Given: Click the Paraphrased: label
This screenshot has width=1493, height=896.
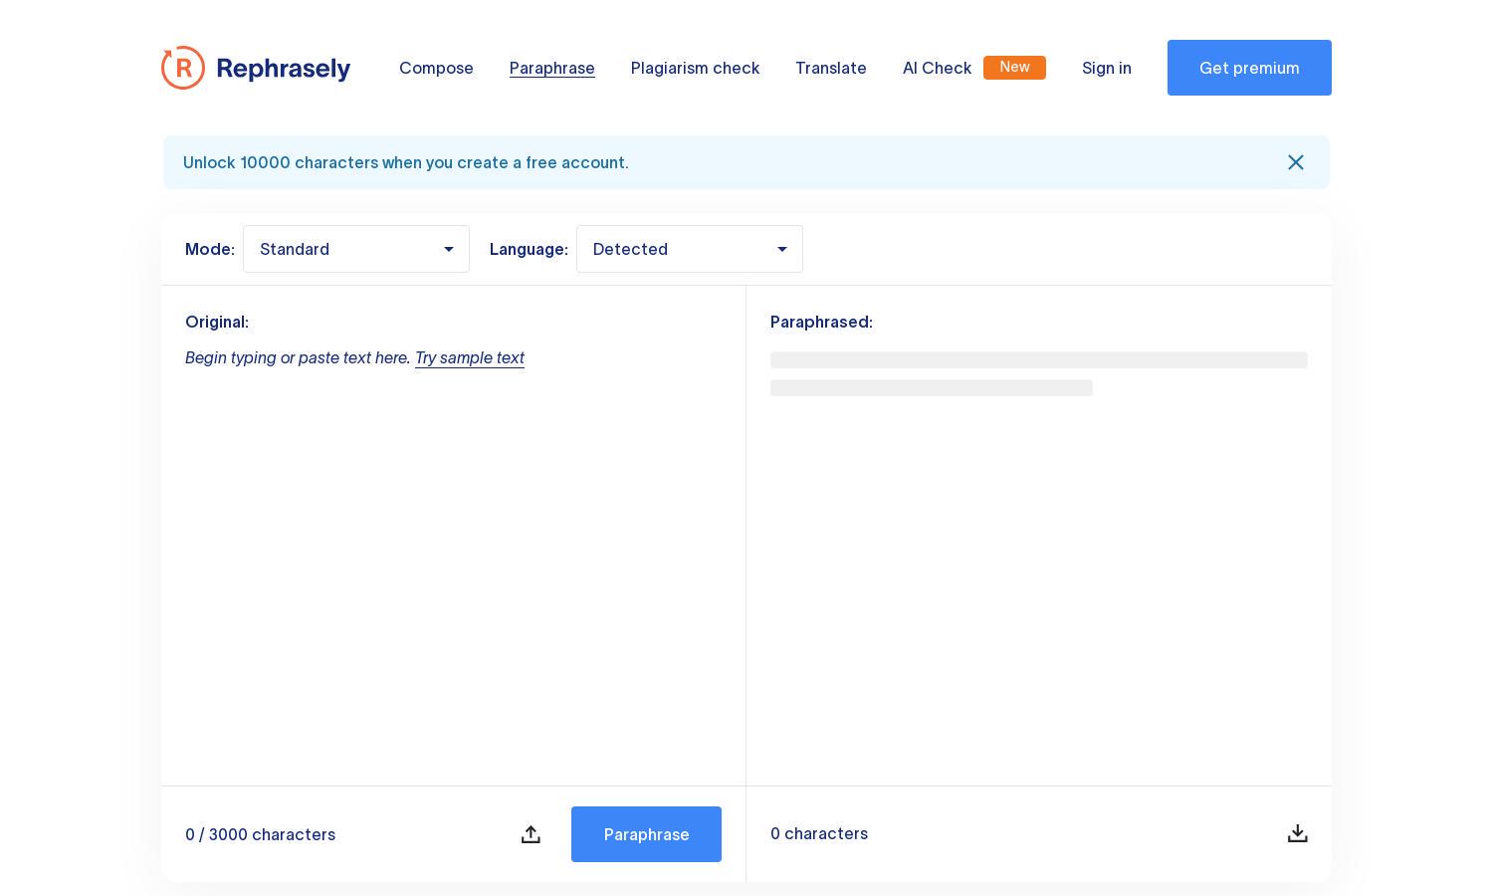Looking at the screenshot, I should click(x=821, y=322).
